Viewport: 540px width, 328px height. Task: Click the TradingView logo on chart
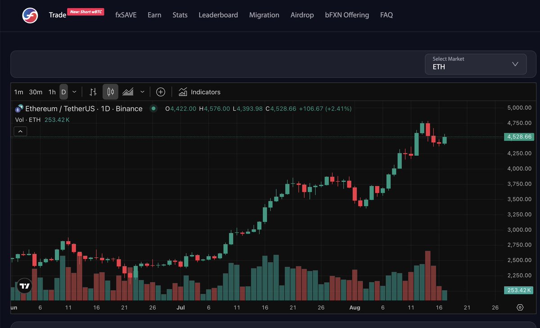tap(24, 286)
